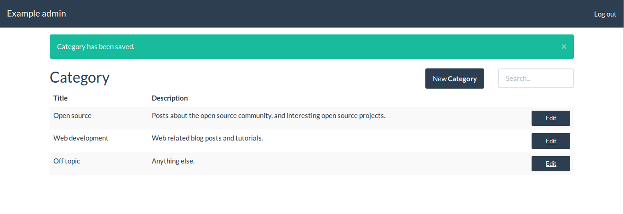Create a New Category
Screen dimensions: 624x214
455,79
